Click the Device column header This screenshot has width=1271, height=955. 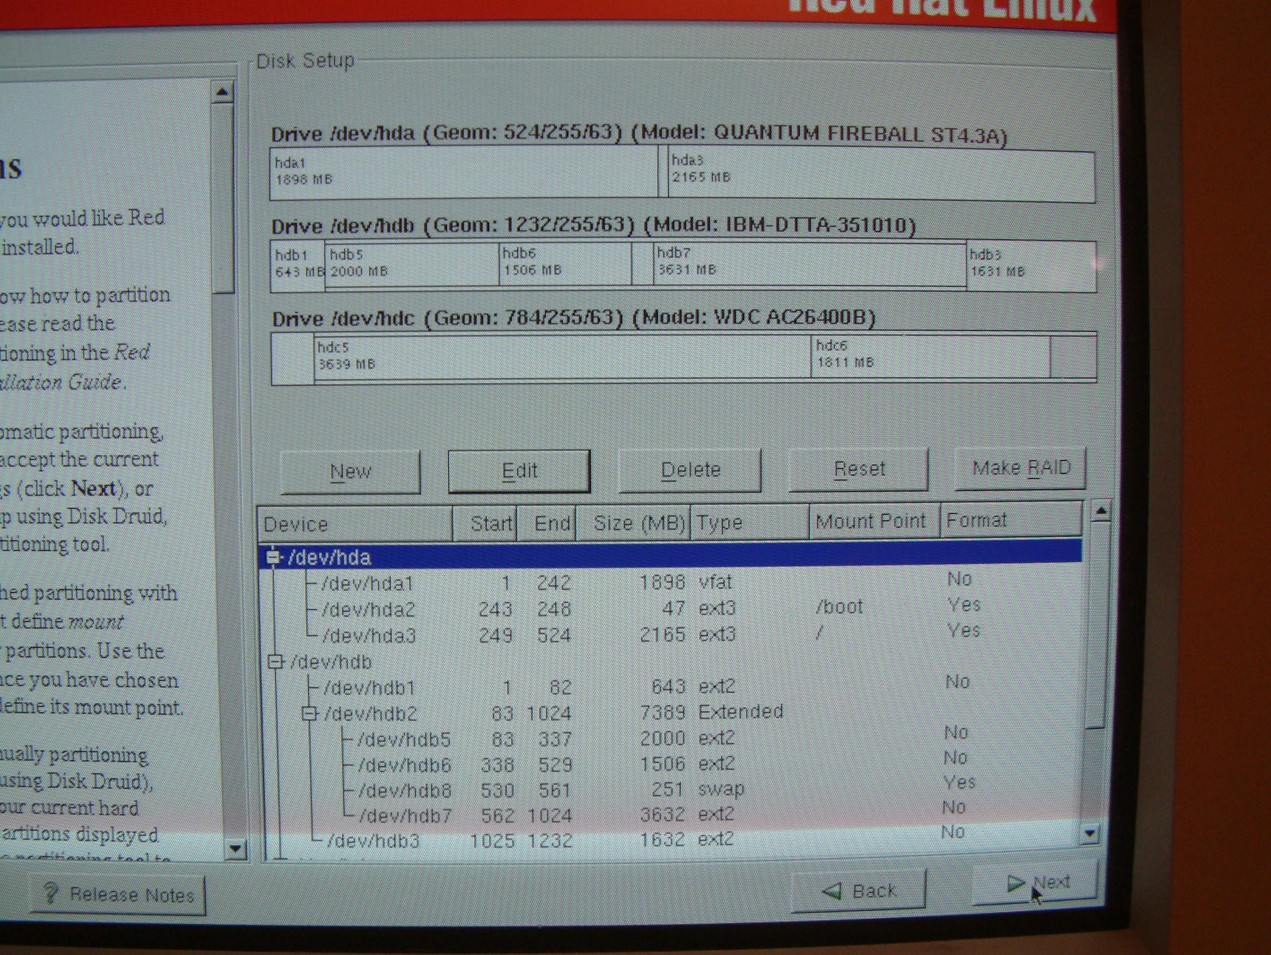(355, 523)
